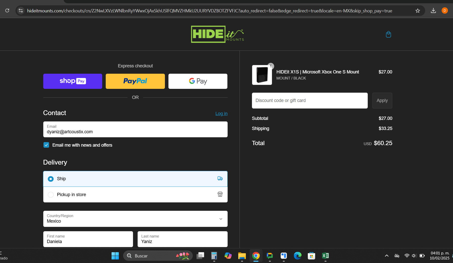Screen dimensions: 453x263
Task: Select the Ship delivery option
Action: [135, 179]
